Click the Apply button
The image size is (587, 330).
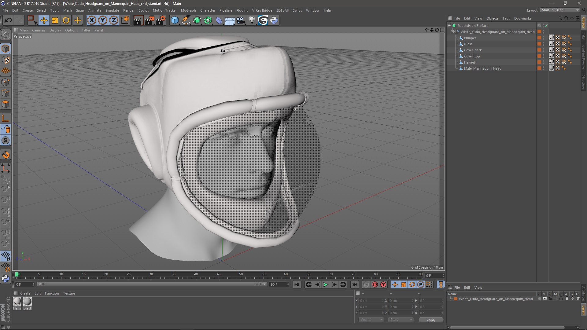tap(430, 320)
